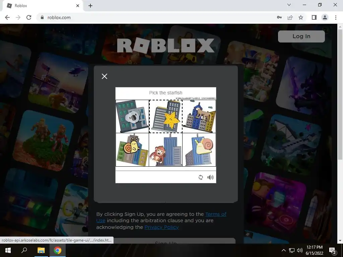343x257 pixels.
Task: Open network status tray icon
Action: (292, 250)
